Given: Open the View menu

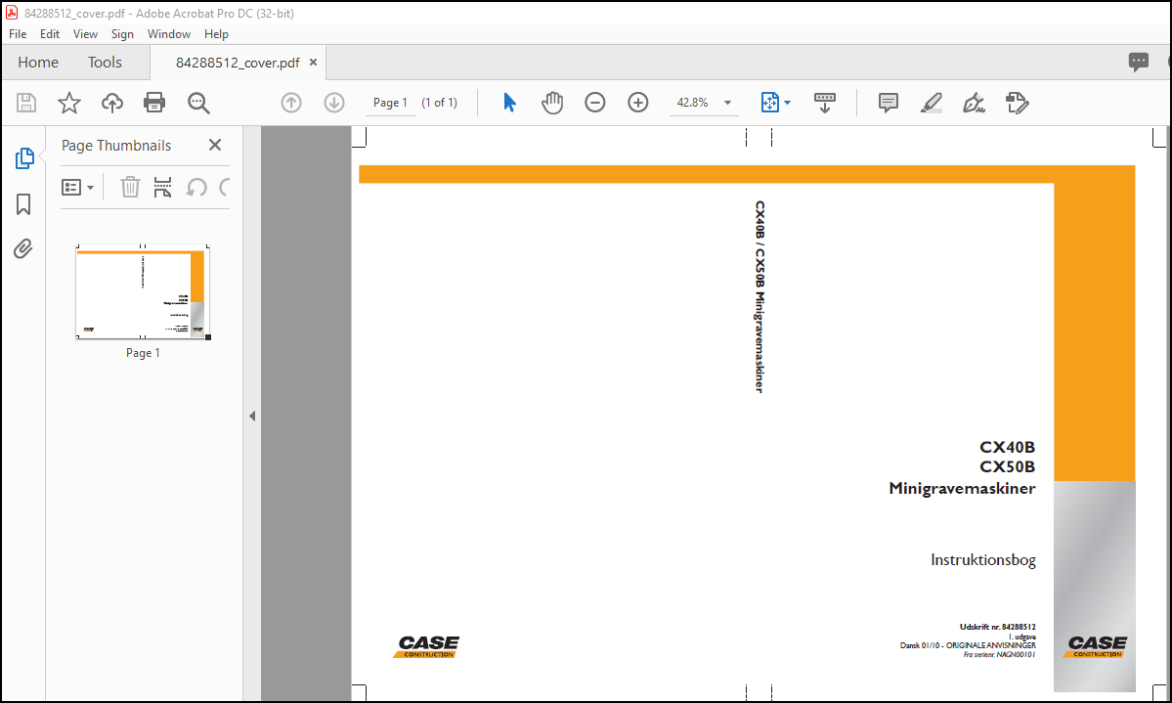Looking at the screenshot, I should (85, 34).
